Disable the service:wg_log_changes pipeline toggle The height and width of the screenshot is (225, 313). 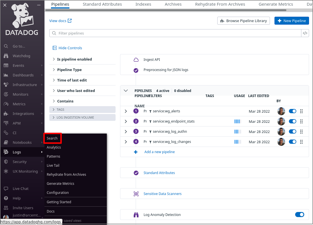(x=292, y=142)
